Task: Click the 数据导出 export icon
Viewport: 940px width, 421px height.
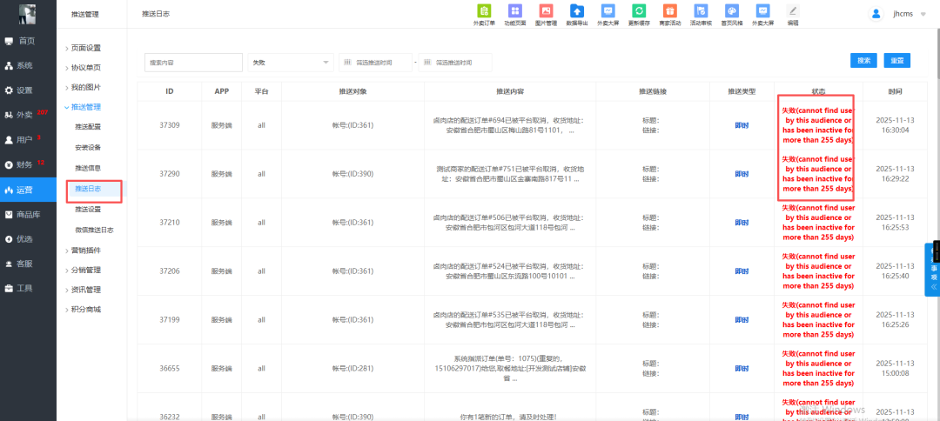Action: (576, 11)
